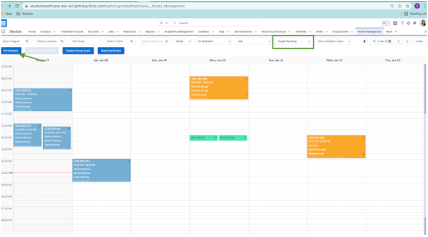Open the search scope All dropdown
This screenshot has height=237, width=428.
tap(163, 23)
